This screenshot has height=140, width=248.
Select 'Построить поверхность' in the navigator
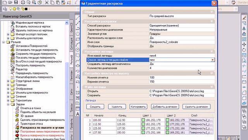coord(30,65)
